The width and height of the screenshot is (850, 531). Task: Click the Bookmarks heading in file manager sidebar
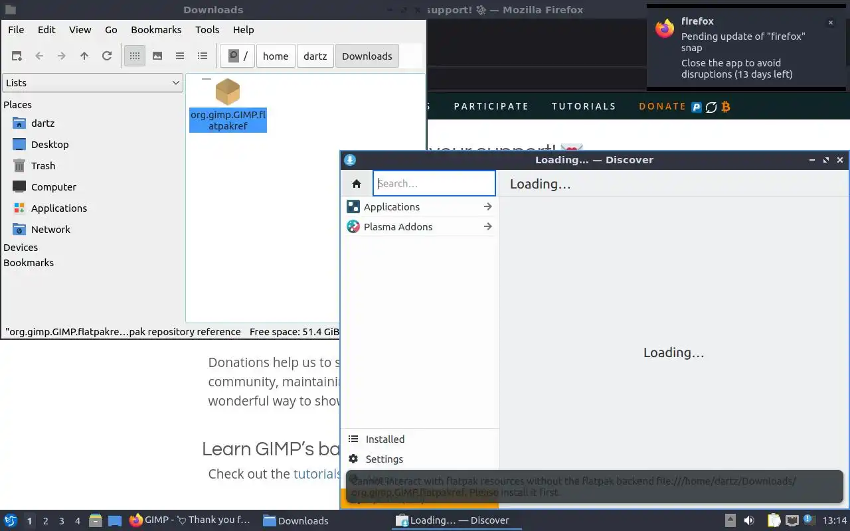pos(29,263)
